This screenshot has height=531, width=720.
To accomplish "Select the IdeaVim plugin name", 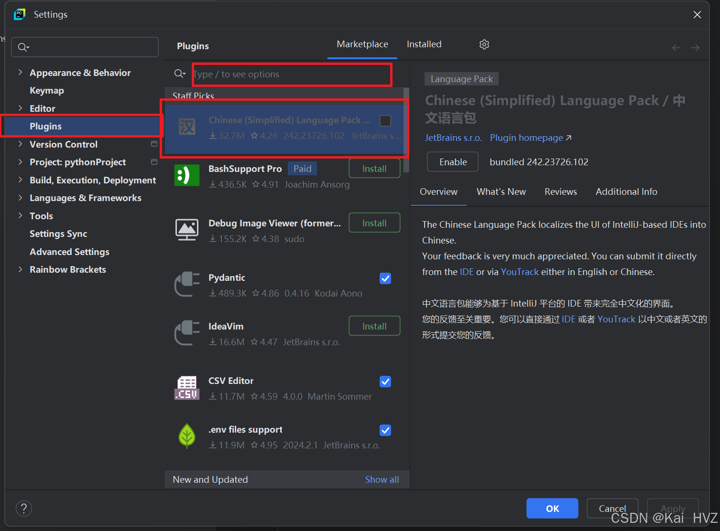I will tap(226, 326).
